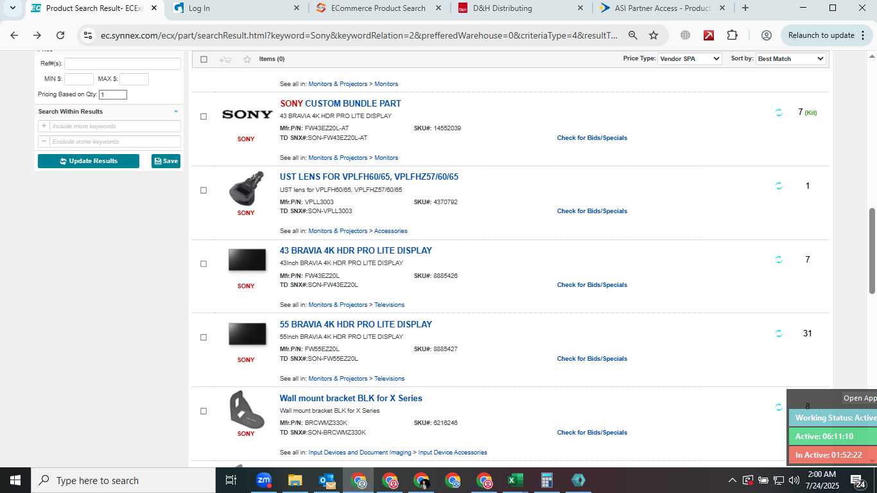Screen dimensions: 877x493
Task: Reload the Synnex search page
Action: [x=60, y=35]
